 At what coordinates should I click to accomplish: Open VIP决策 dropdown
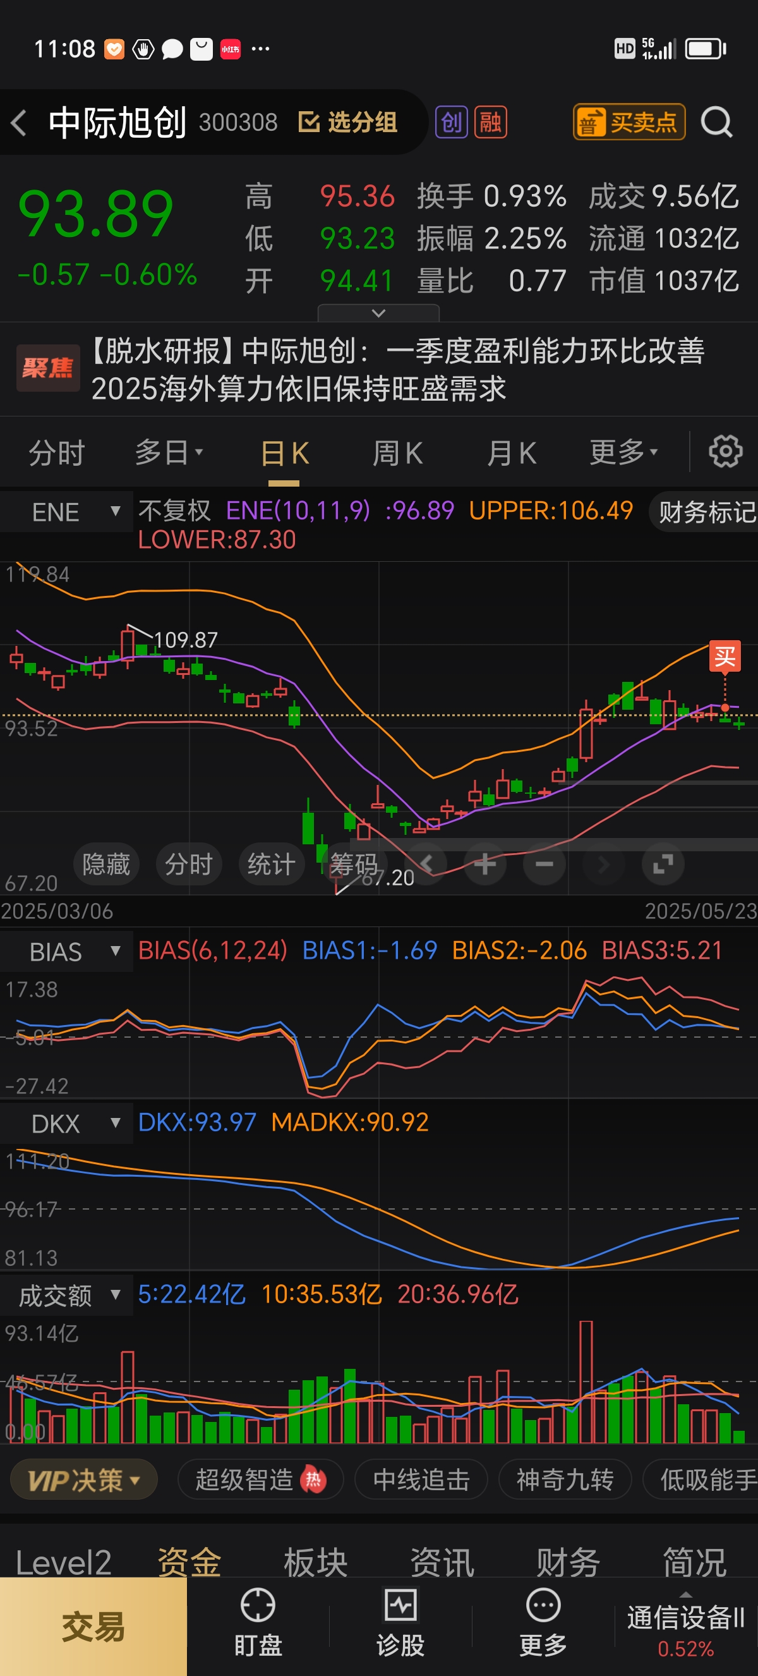pos(84,1480)
